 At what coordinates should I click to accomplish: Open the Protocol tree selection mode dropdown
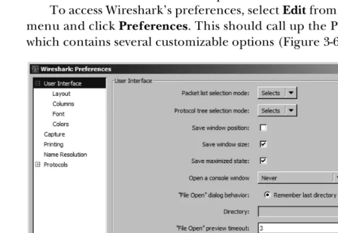pos(277,111)
